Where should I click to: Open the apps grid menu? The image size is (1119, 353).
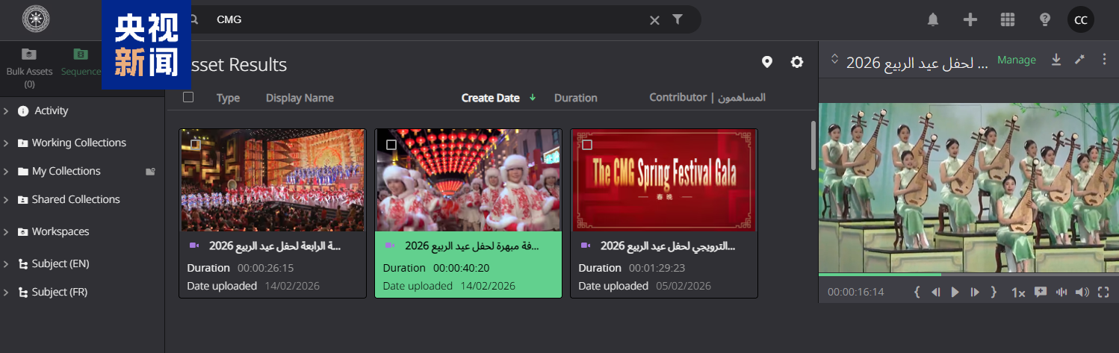pyautogui.click(x=1008, y=20)
